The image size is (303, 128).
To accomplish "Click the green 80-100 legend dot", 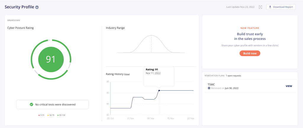I will (58, 115).
